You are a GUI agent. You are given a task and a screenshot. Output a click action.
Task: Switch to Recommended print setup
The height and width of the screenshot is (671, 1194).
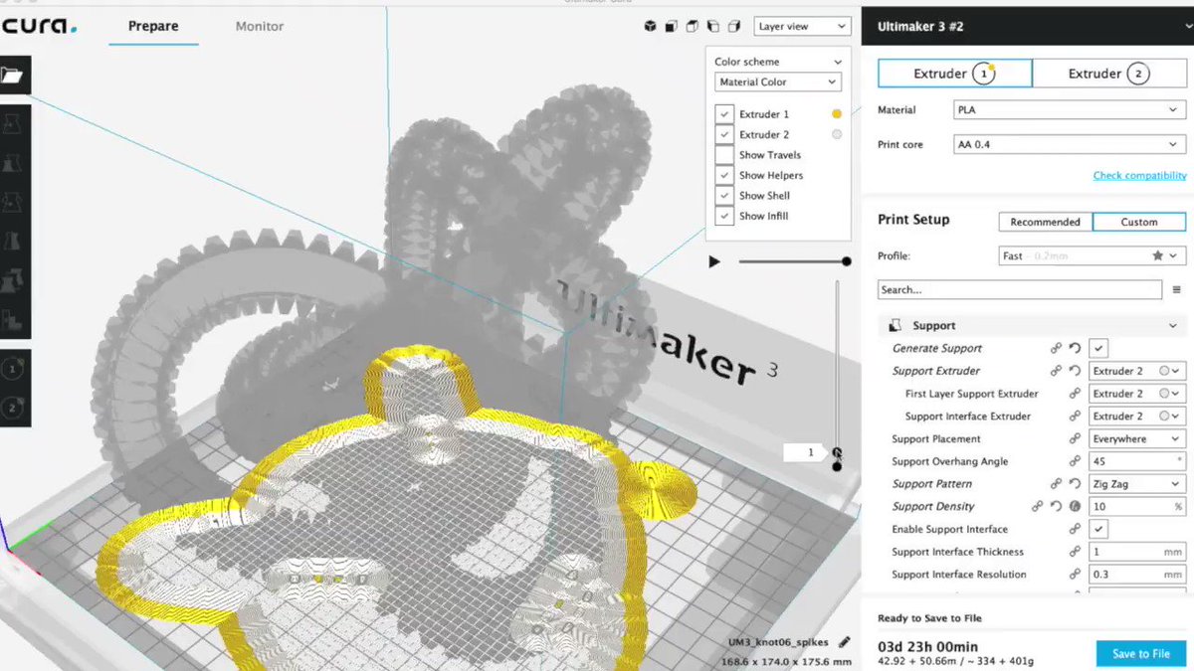click(1045, 222)
